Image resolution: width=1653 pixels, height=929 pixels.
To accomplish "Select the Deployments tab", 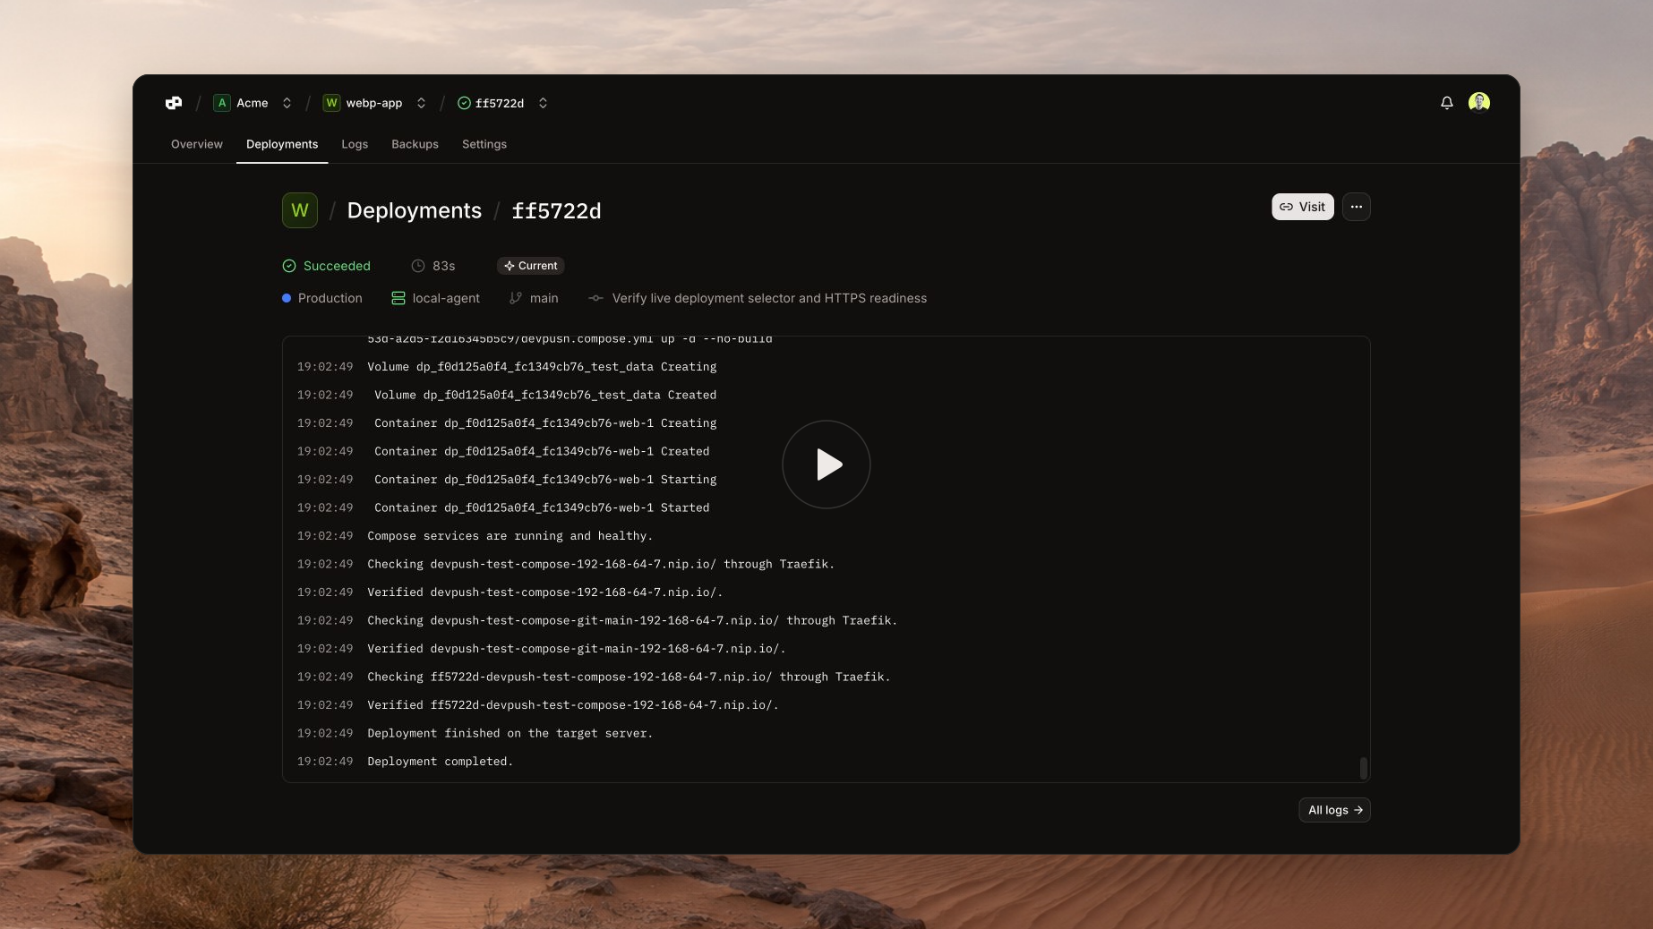I will click(x=282, y=144).
